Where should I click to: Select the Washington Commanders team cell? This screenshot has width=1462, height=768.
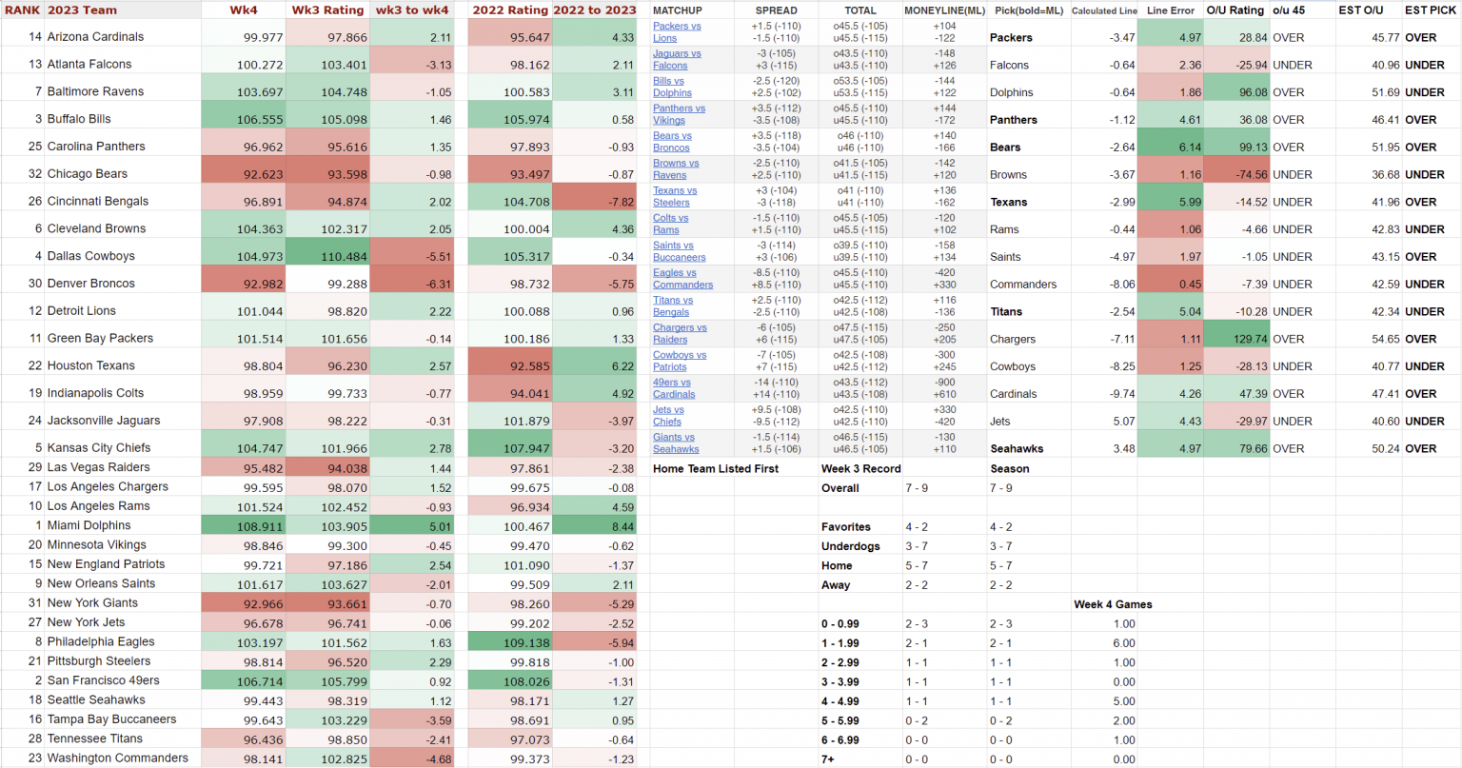point(122,758)
